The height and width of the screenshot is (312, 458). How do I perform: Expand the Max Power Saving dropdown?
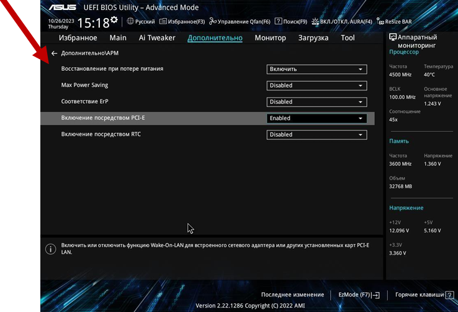click(x=317, y=86)
